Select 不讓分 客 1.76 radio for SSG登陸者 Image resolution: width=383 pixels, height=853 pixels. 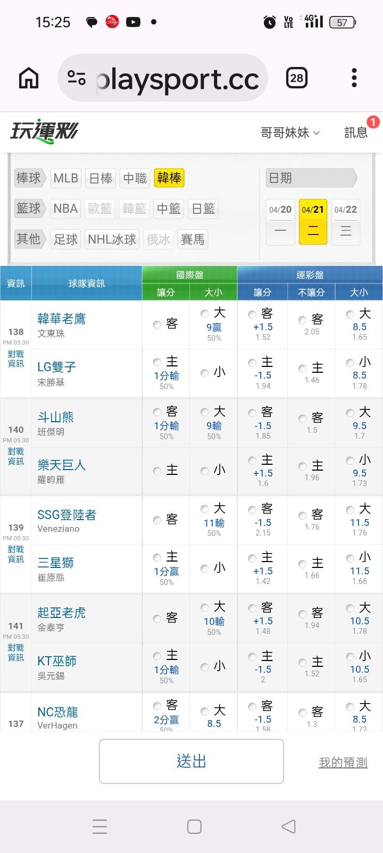pos(302,515)
